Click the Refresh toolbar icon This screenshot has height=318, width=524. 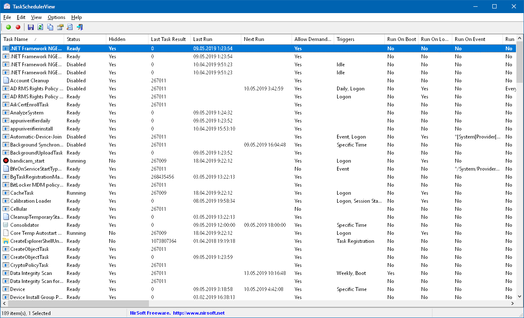tap(40, 27)
